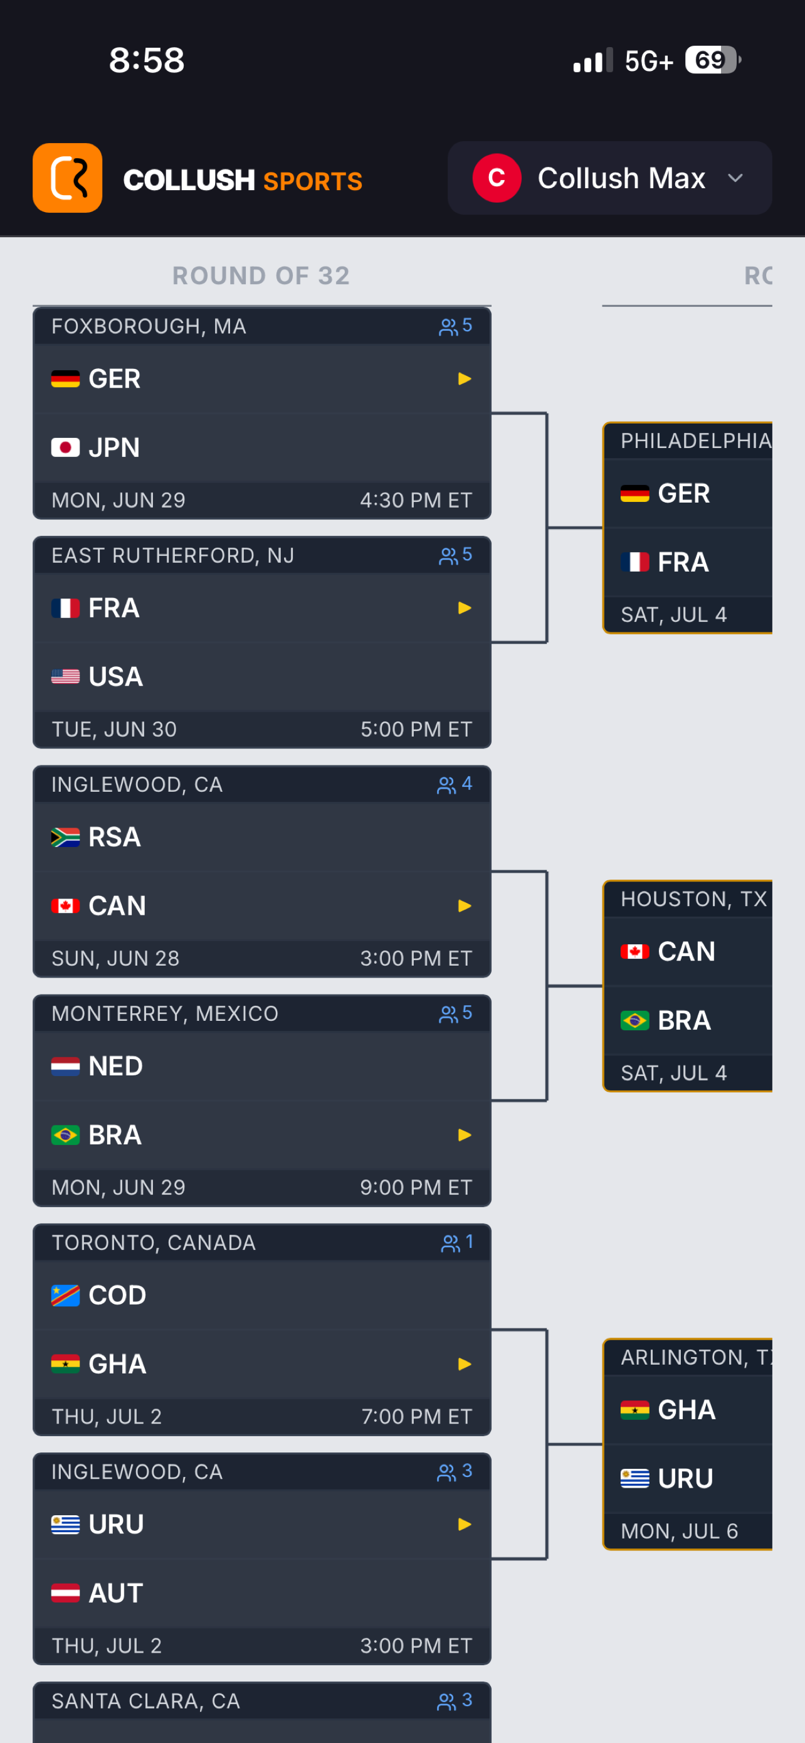Tap the Collush Sports title text
Screen dimensions: 805x1743
pyautogui.click(x=243, y=181)
